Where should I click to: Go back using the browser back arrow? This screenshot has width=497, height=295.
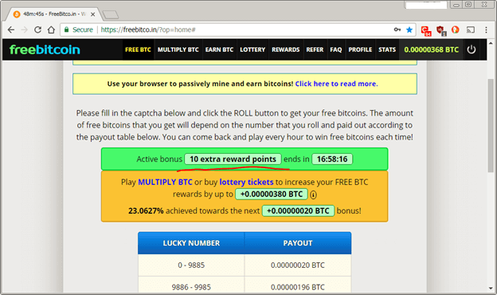(x=11, y=29)
